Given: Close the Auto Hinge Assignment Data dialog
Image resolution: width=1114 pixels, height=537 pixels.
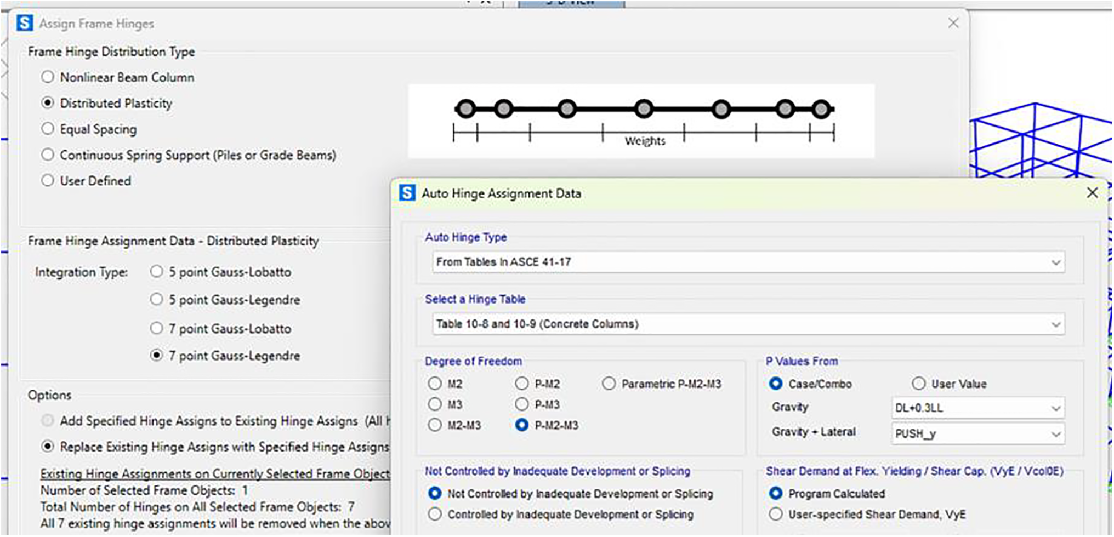Looking at the screenshot, I should 1092,193.
